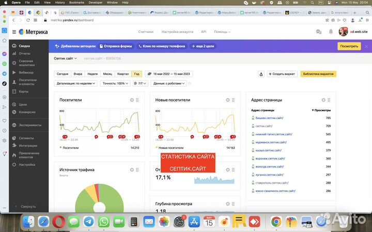Screen dimensions: 372x232
Task: Open settings gear of Источник трафика widget
Action: coord(132,170)
